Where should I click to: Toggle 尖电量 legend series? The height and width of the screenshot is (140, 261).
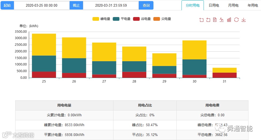[162, 19]
